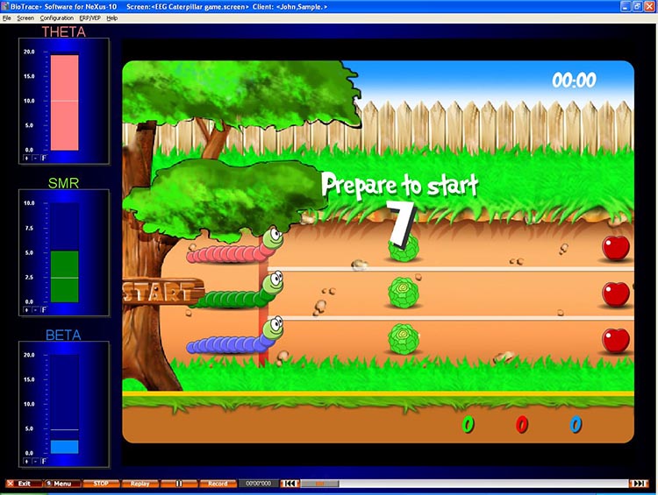Click the BETA plus scale button

click(26, 461)
